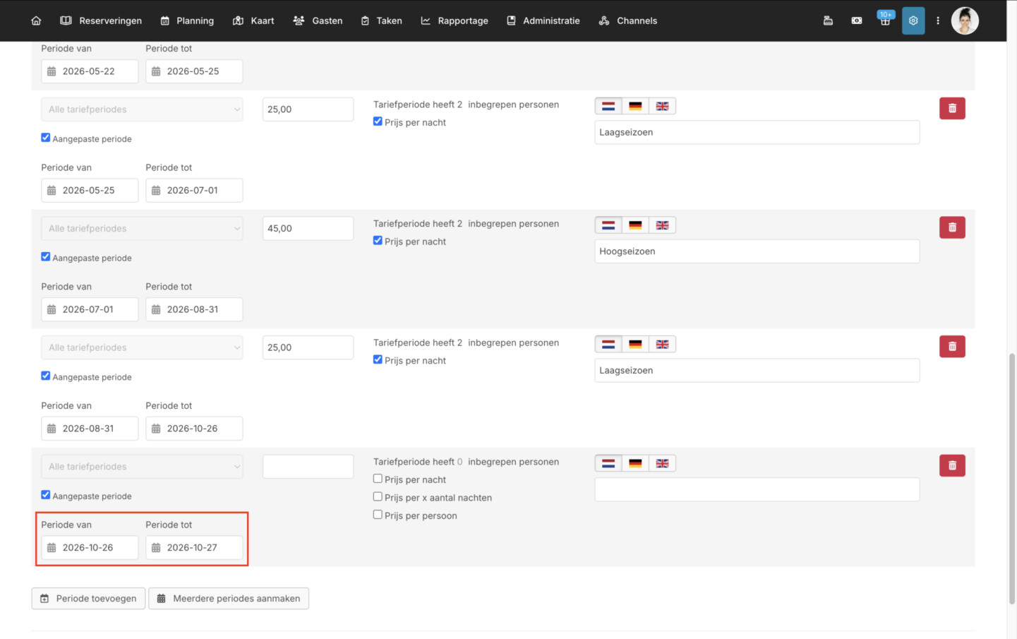Open the Reserveringen menu

click(x=101, y=20)
